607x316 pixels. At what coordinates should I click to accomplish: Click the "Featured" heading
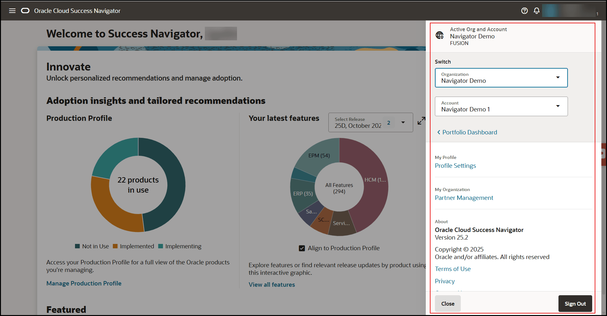[66, 310]
